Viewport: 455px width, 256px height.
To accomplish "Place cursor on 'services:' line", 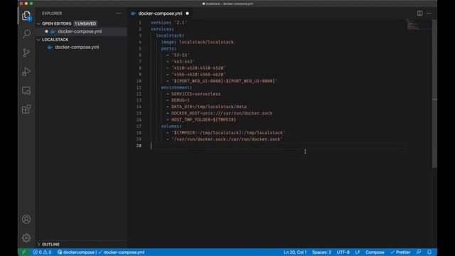I will tap(162, 29).
